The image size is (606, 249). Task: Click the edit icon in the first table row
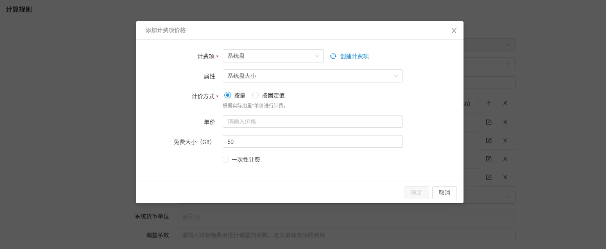coord(488,122)
